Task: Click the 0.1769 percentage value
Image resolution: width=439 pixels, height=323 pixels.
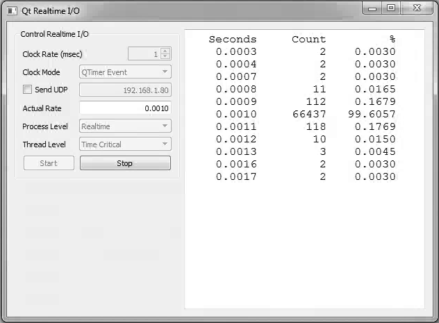Action: coord(376,127)
